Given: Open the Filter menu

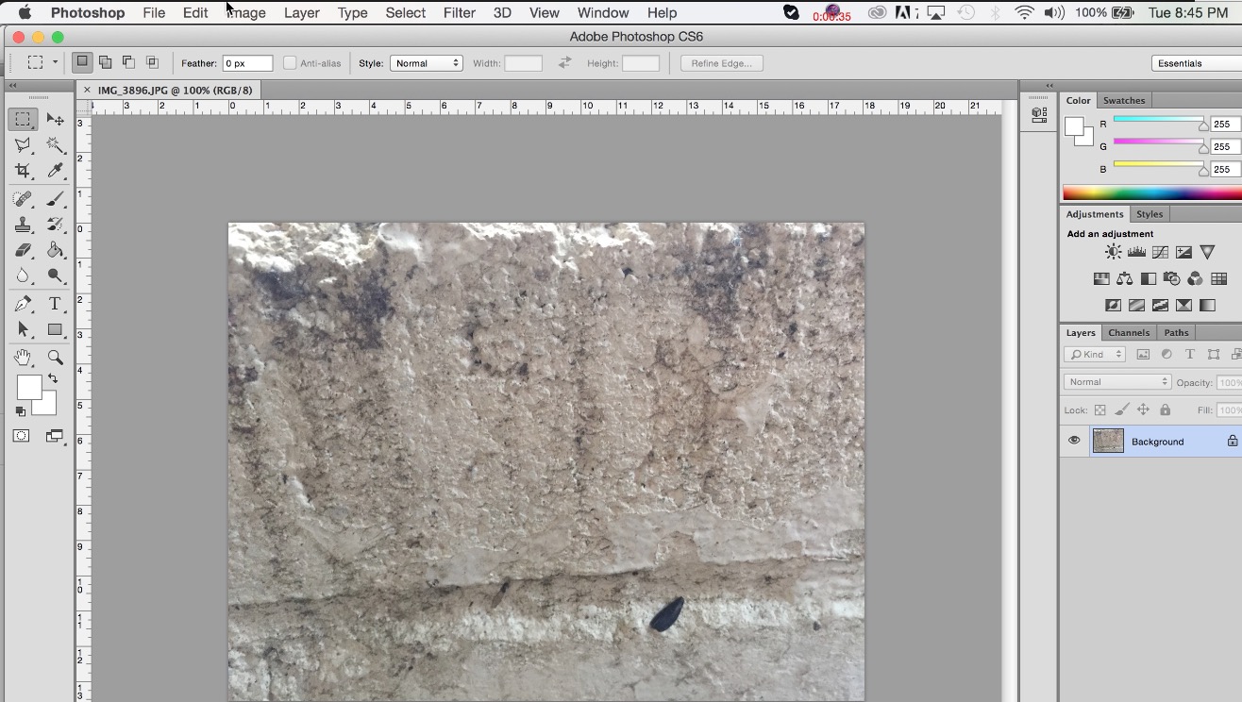Looking at the screenshot, I should tap(459, 12).
